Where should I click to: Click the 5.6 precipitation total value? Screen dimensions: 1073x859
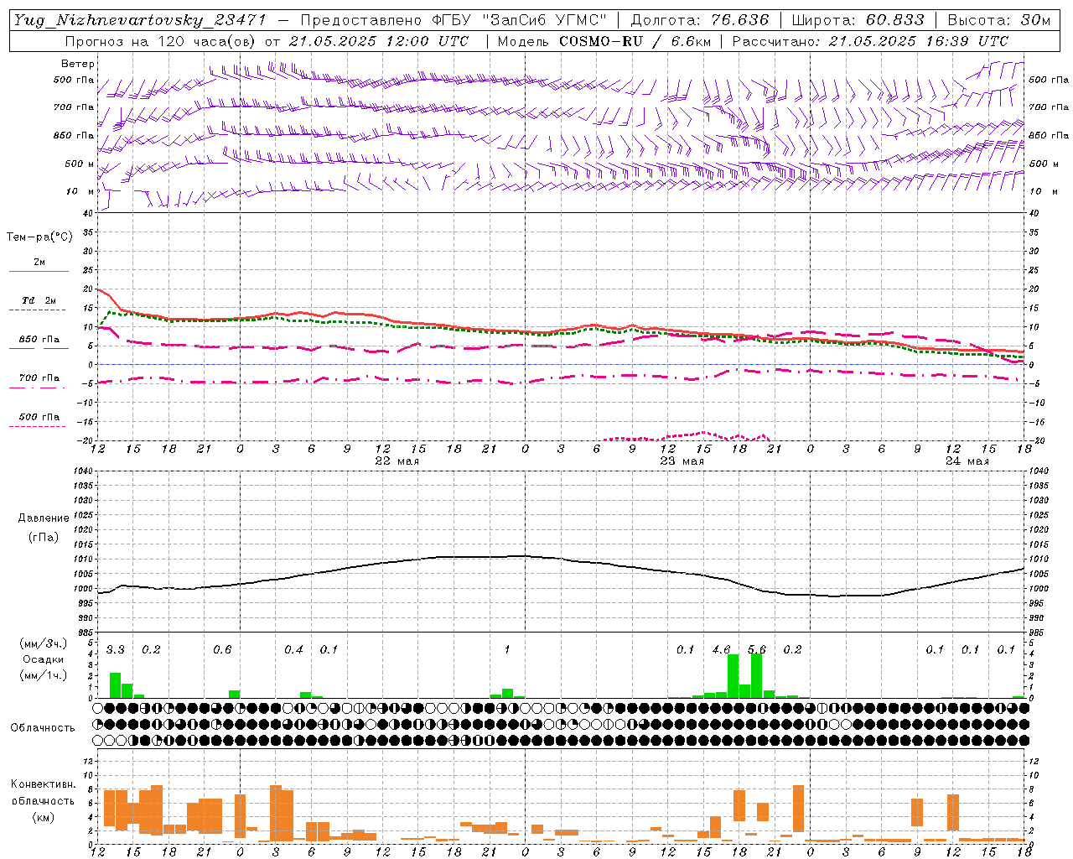point(757,649)
